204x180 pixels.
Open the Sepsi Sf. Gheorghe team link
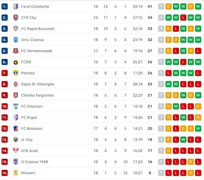tap(38, 84)
